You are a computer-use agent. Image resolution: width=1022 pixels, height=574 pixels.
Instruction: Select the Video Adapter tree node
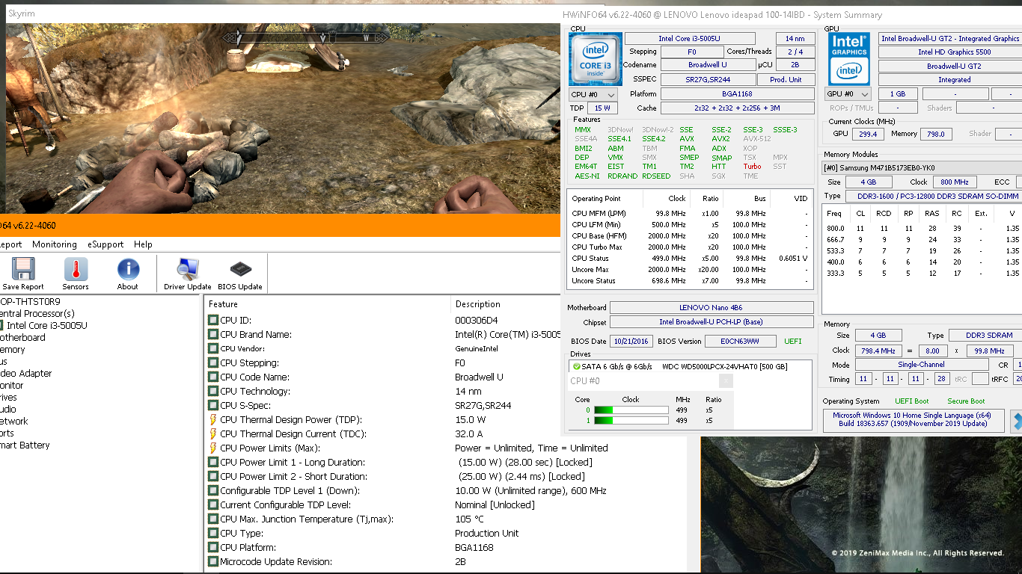(x=26, y=374)
